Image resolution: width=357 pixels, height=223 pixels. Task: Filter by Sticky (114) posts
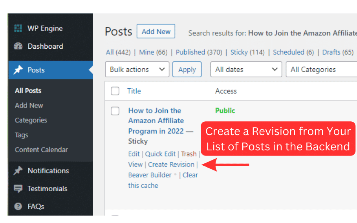(x=247, y=52)
